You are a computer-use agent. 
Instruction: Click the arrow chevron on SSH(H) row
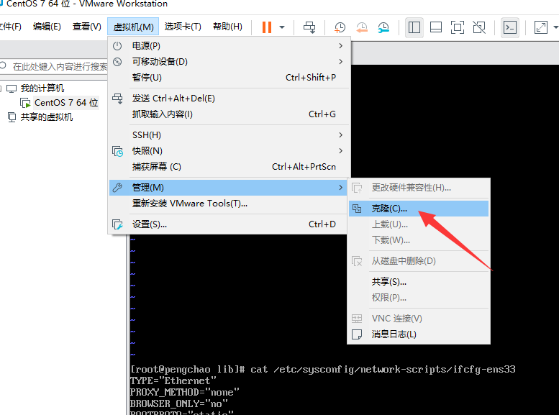[340, 135]
